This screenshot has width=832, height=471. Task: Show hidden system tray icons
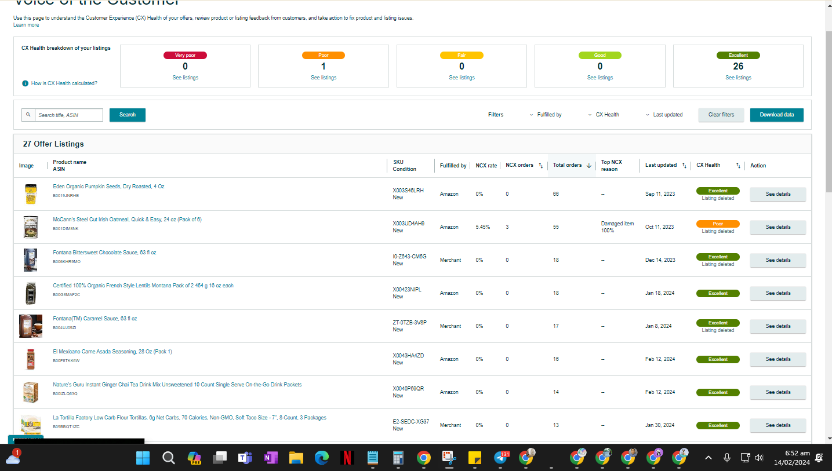(709, 458)
